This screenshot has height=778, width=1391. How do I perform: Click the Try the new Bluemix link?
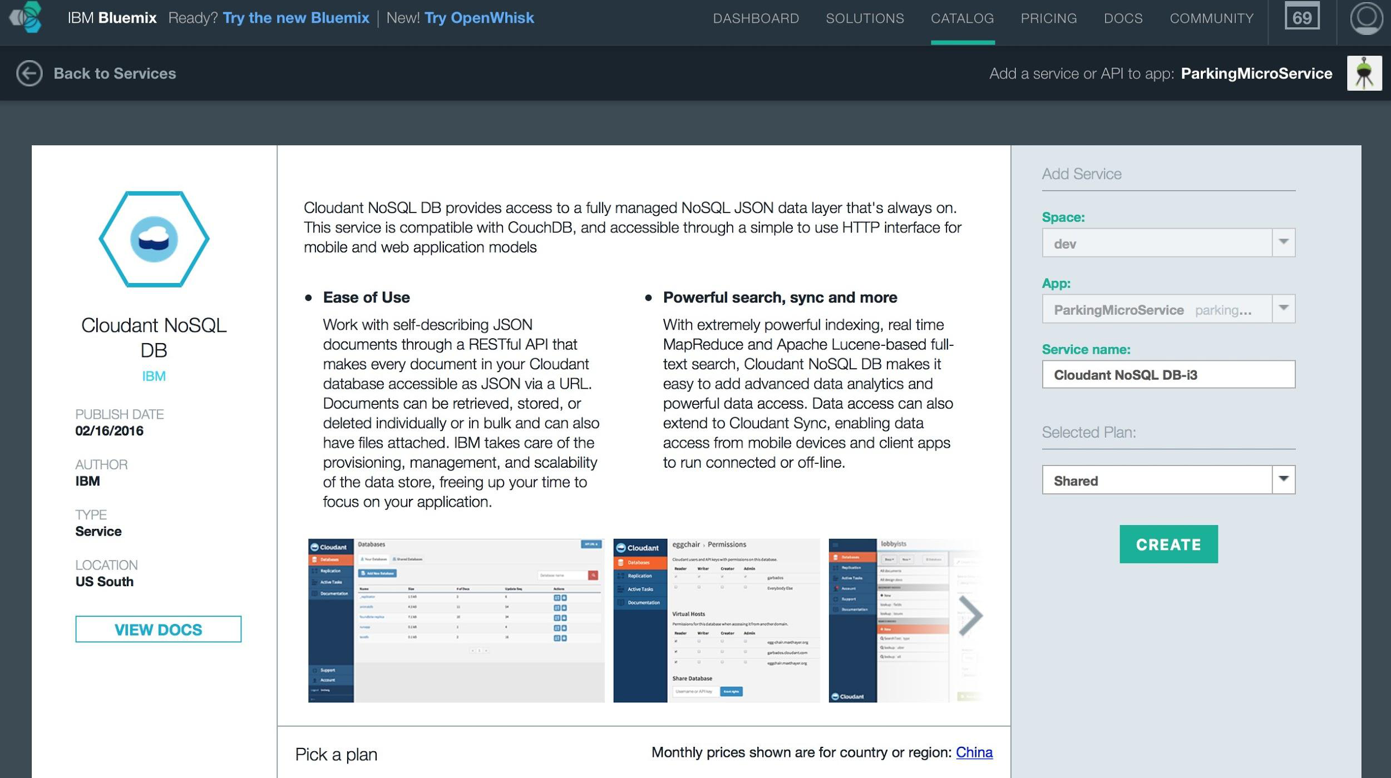pyautogui.click(x=296, y=18)
